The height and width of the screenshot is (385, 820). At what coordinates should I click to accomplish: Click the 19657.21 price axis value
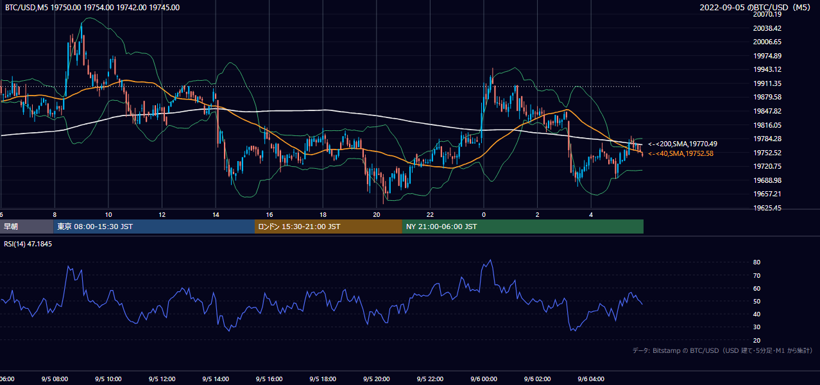pos(767,194)
